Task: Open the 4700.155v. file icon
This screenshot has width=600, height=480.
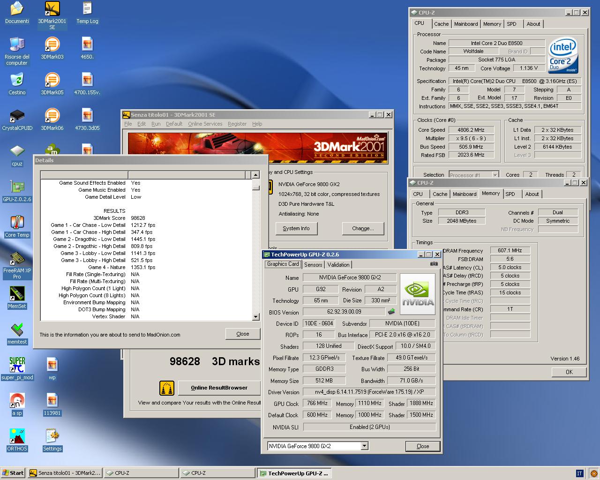Action: pyautogui.click(x=87, y=83)
